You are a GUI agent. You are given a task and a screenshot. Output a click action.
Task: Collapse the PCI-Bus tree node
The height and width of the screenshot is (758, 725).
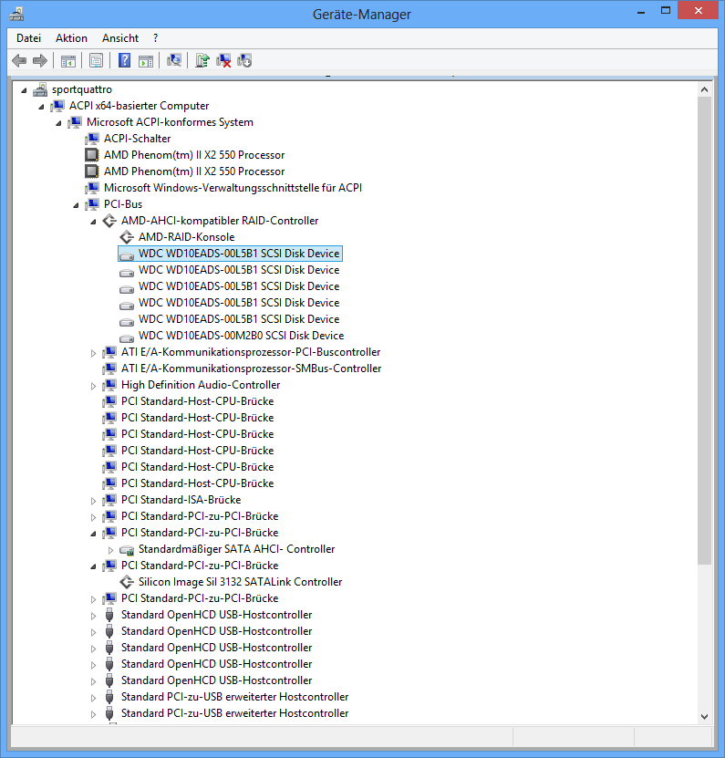pyautogui.click(x=76, y=205)
